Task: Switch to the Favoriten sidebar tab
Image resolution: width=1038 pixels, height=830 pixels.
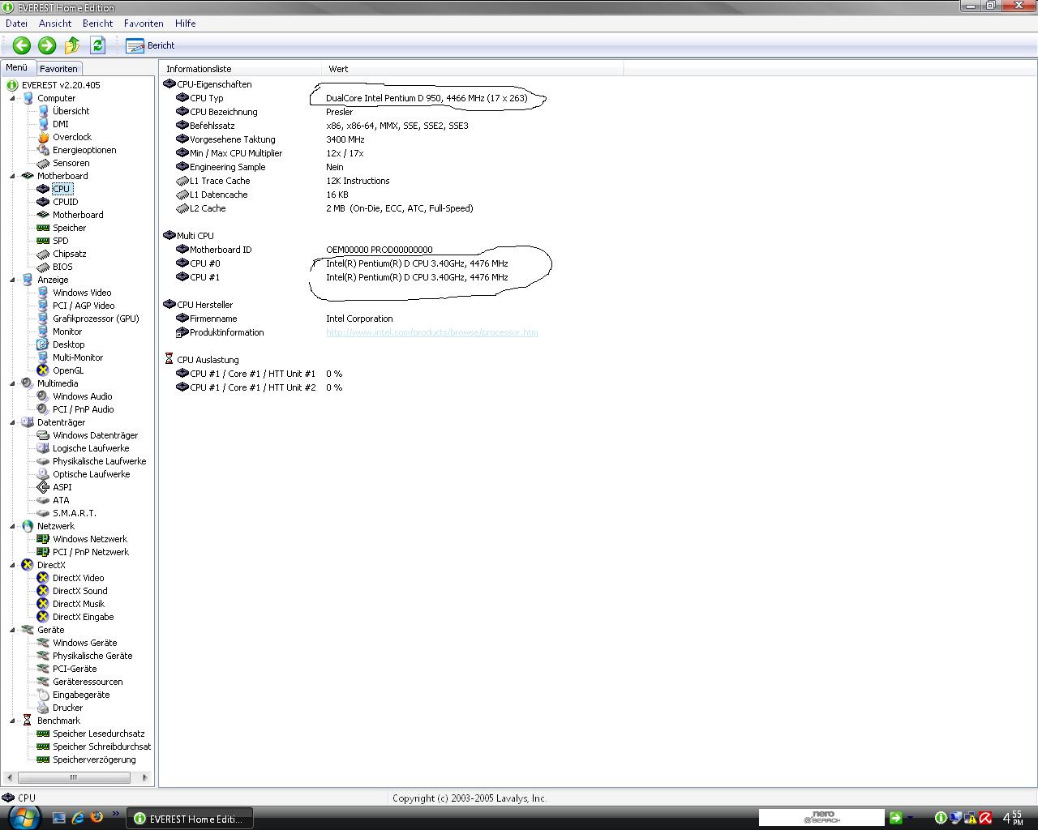Action: click(x=58, y=69)
